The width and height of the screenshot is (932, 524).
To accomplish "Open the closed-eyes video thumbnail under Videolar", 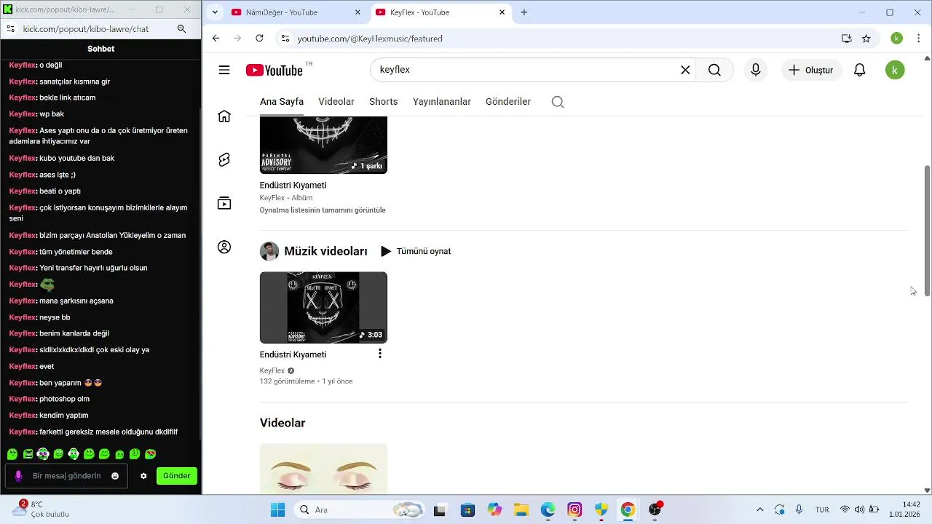I will click(x=323, y=469).
